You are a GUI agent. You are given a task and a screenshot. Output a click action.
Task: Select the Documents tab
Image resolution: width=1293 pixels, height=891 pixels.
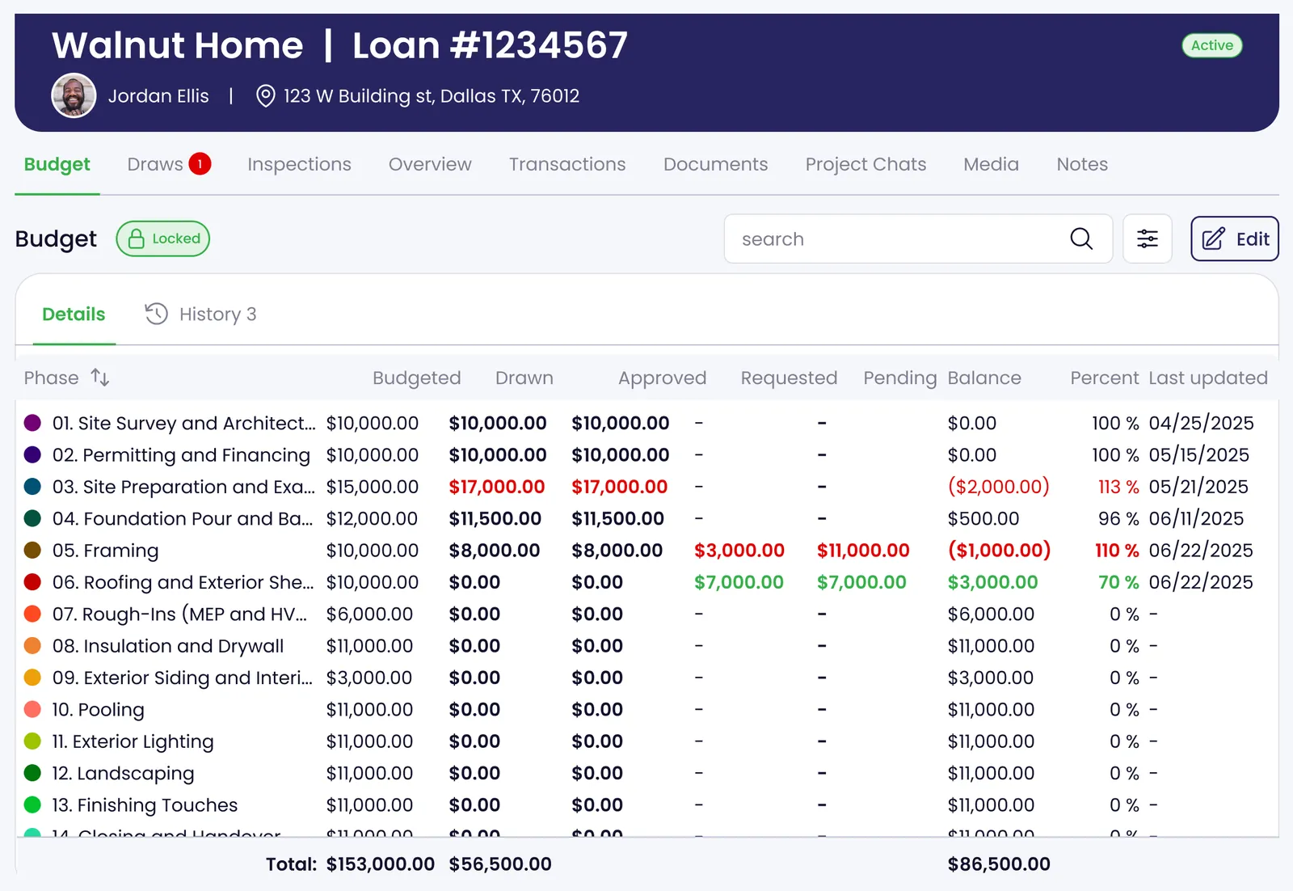click(716, 164)
